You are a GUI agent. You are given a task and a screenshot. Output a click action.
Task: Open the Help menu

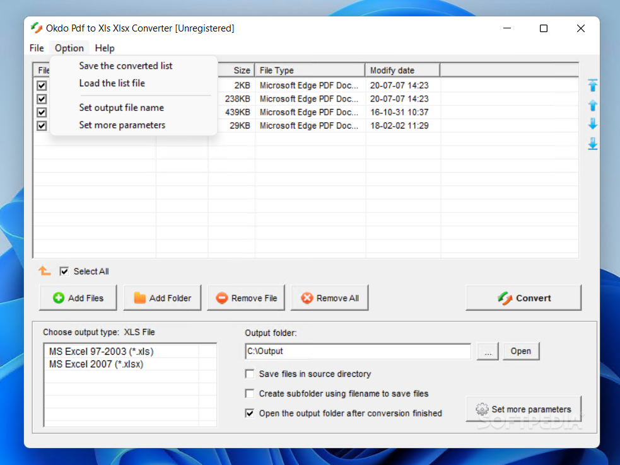105,48
